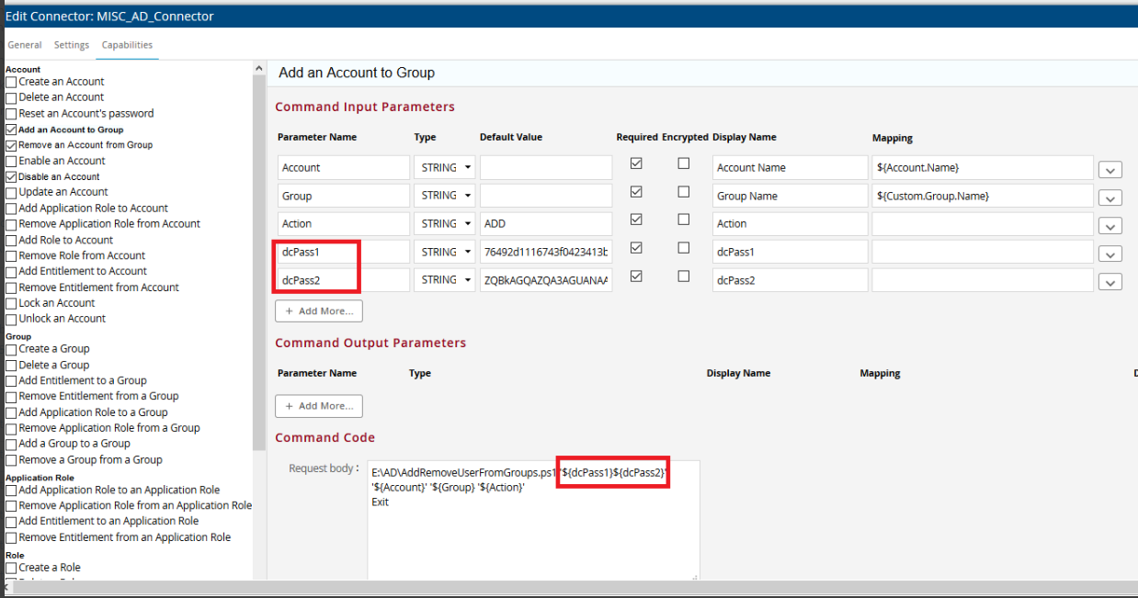Select Remove an Account from Group capability
The image size is (1138, 598).
(x=12, y=145)
